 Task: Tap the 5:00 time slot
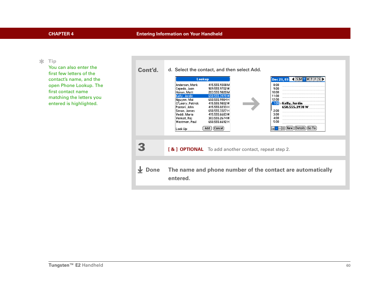(276, 122)
